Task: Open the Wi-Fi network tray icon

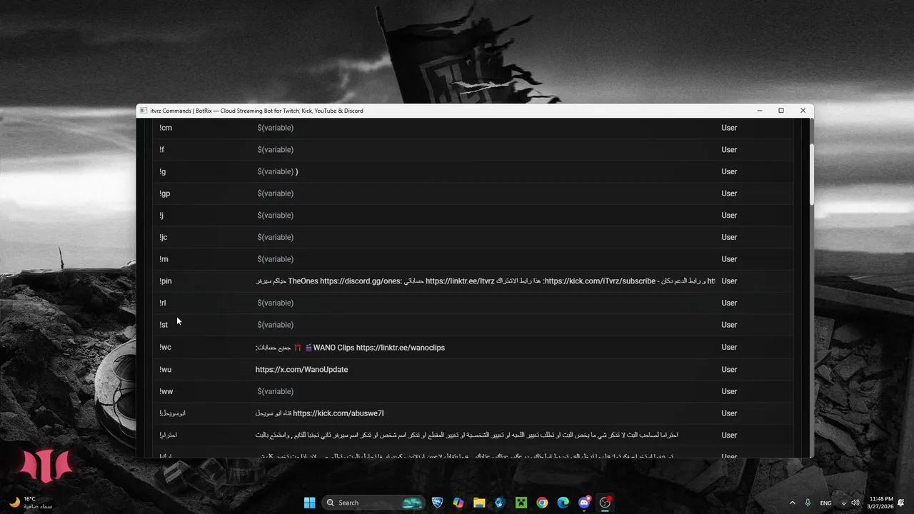Action: pos(843,503)
